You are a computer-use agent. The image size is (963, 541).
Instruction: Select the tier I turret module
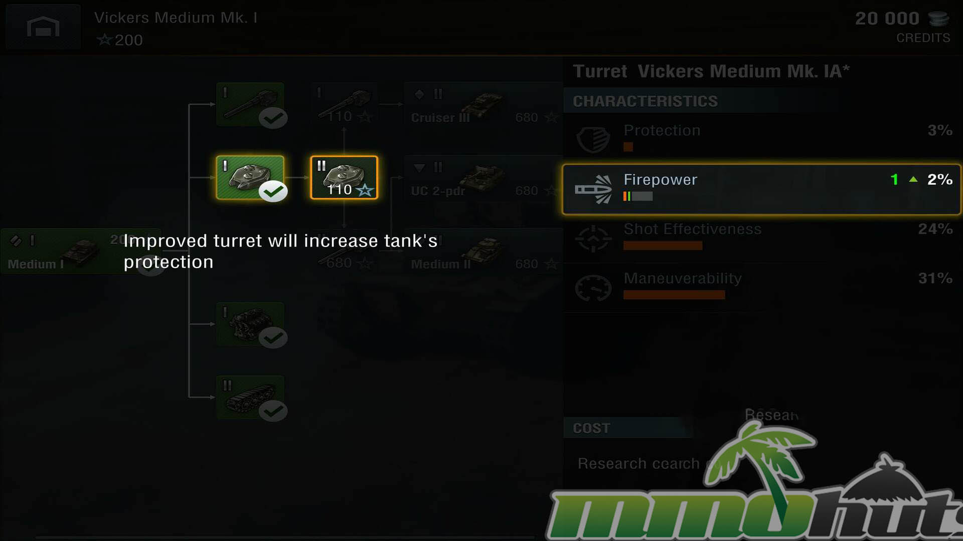(x=250, y=177)
